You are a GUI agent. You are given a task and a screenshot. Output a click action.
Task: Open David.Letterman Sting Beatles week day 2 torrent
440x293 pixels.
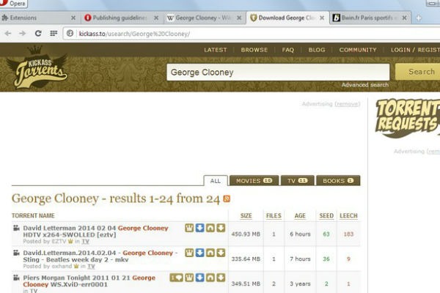tap(100, 256)
